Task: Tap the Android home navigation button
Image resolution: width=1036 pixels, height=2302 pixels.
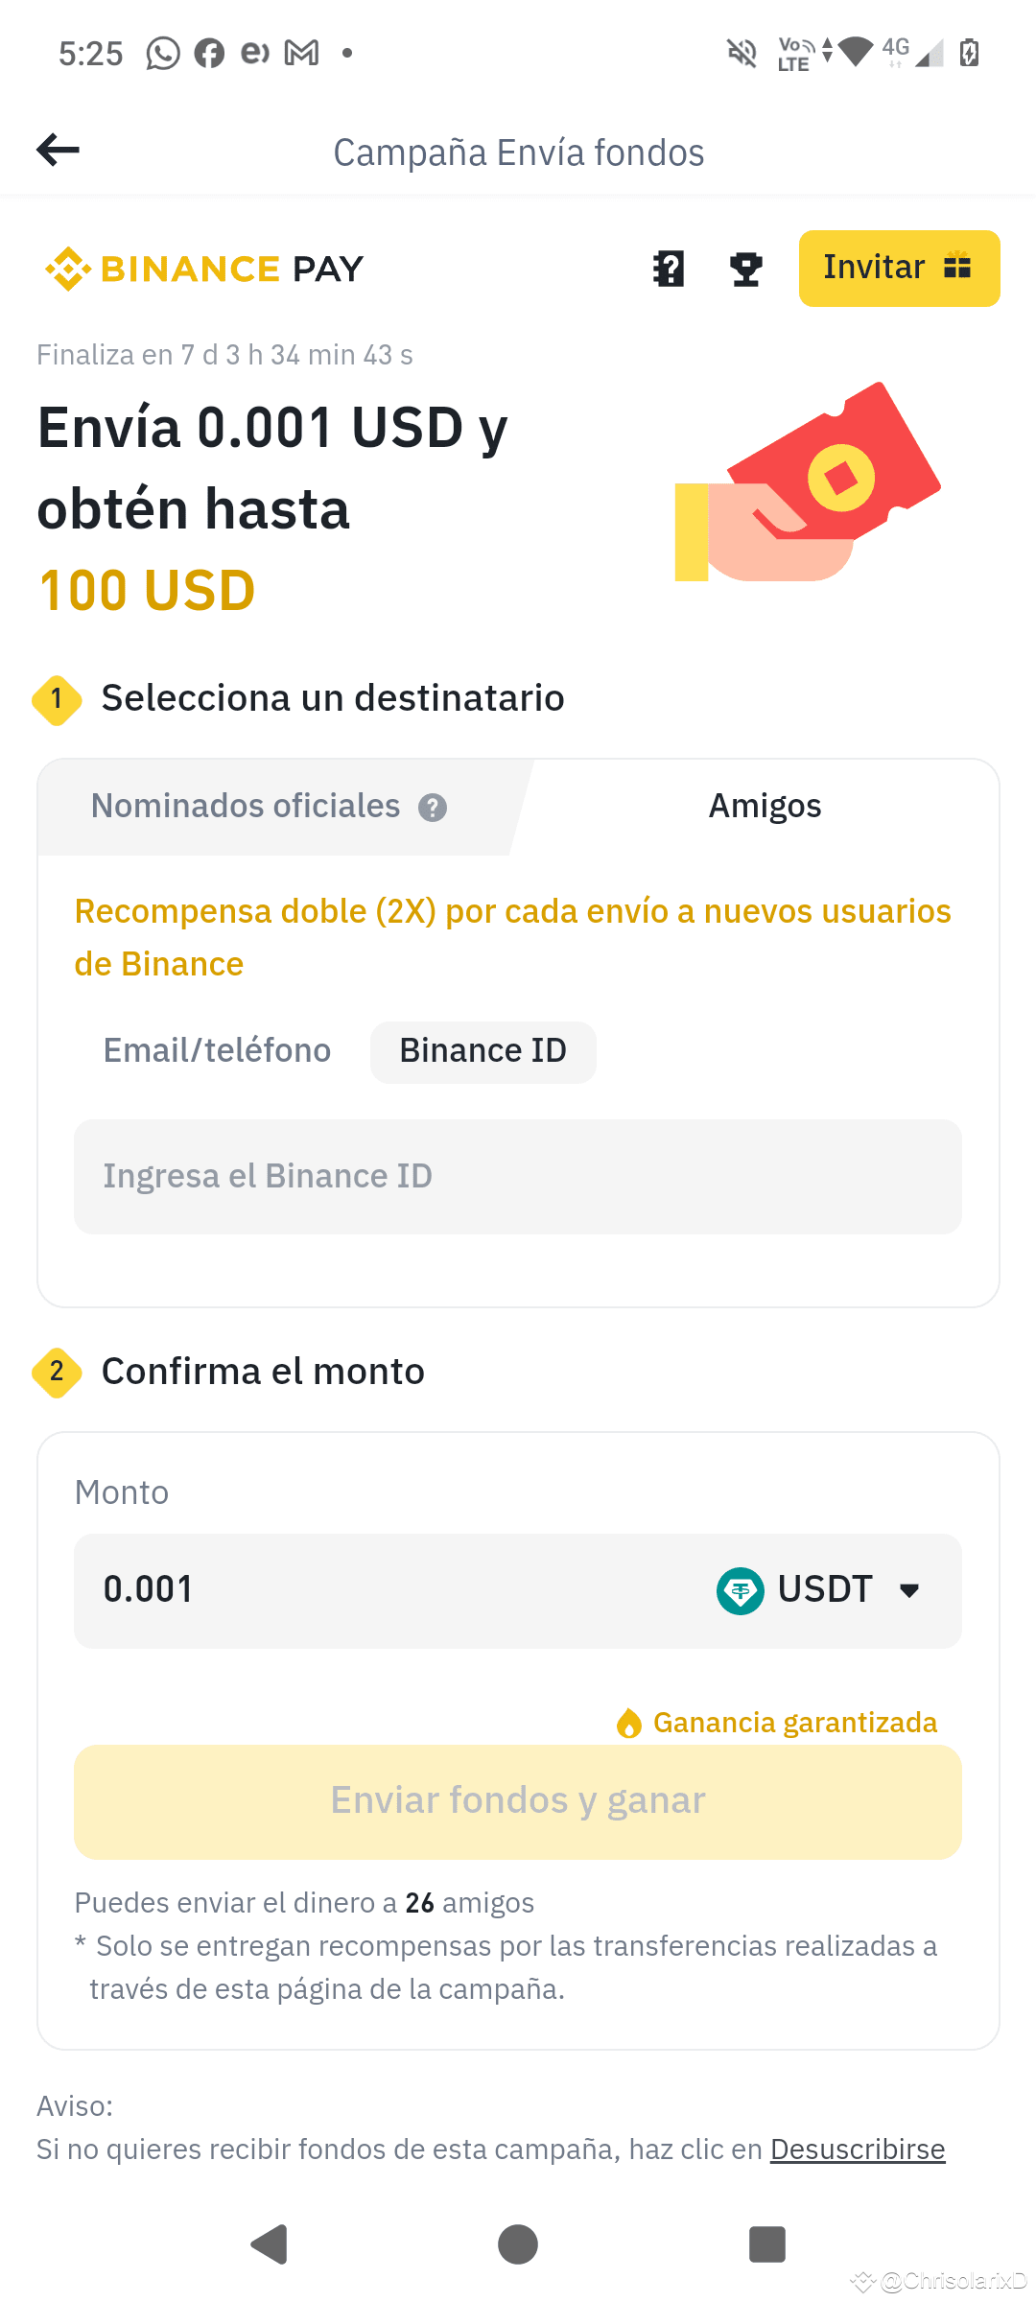Action: pyautogui.click(x=518, y=2244)
